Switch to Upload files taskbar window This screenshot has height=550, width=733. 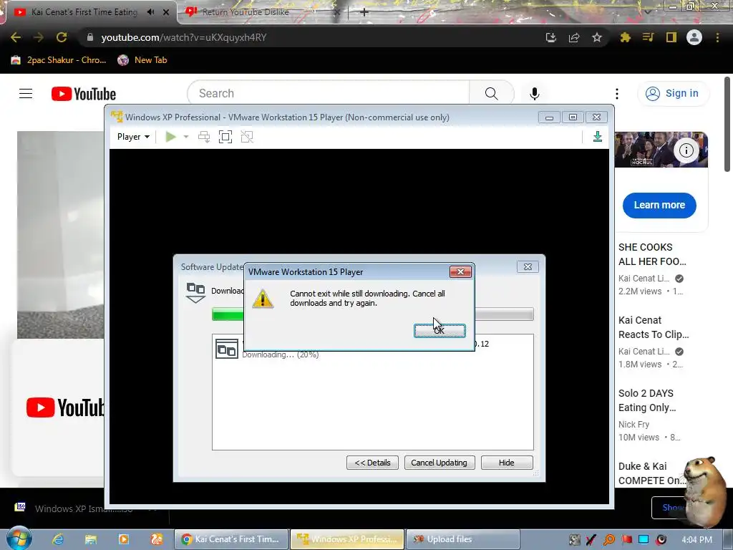(x=463, y=539)
